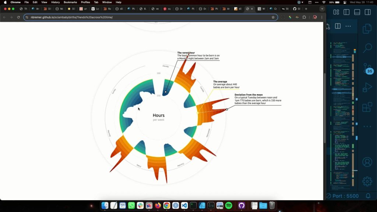Open the Search magnifier in VS Code
Viewport: 377px width, 212px height.
pyautogui.click(x=367, y=48)
